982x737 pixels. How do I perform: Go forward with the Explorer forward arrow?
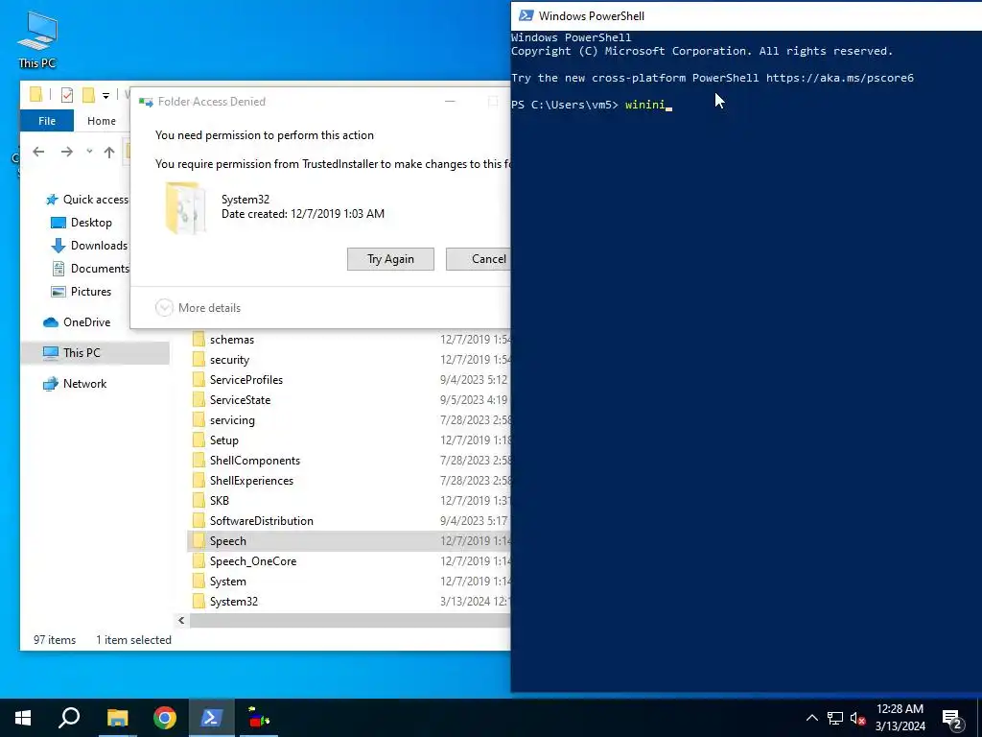tap(67, 152)
